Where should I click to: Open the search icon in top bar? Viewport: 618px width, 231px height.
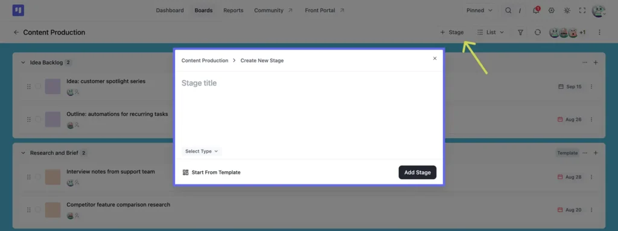pyautogui.click(x=508, y=11)
